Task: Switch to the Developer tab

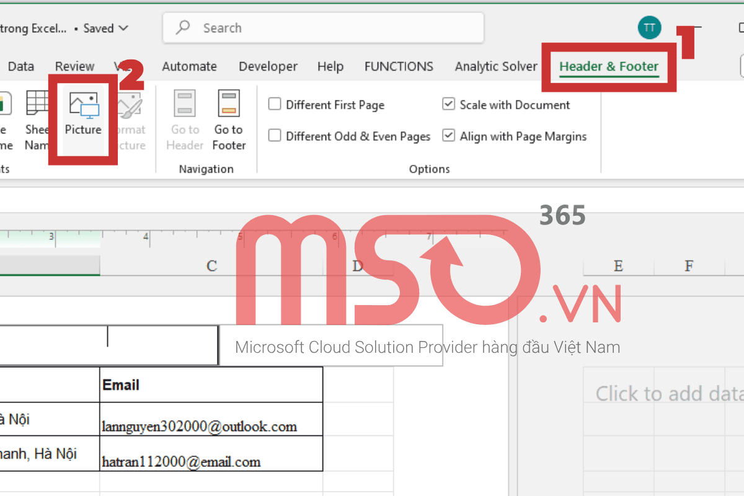Action: [268, 66]
